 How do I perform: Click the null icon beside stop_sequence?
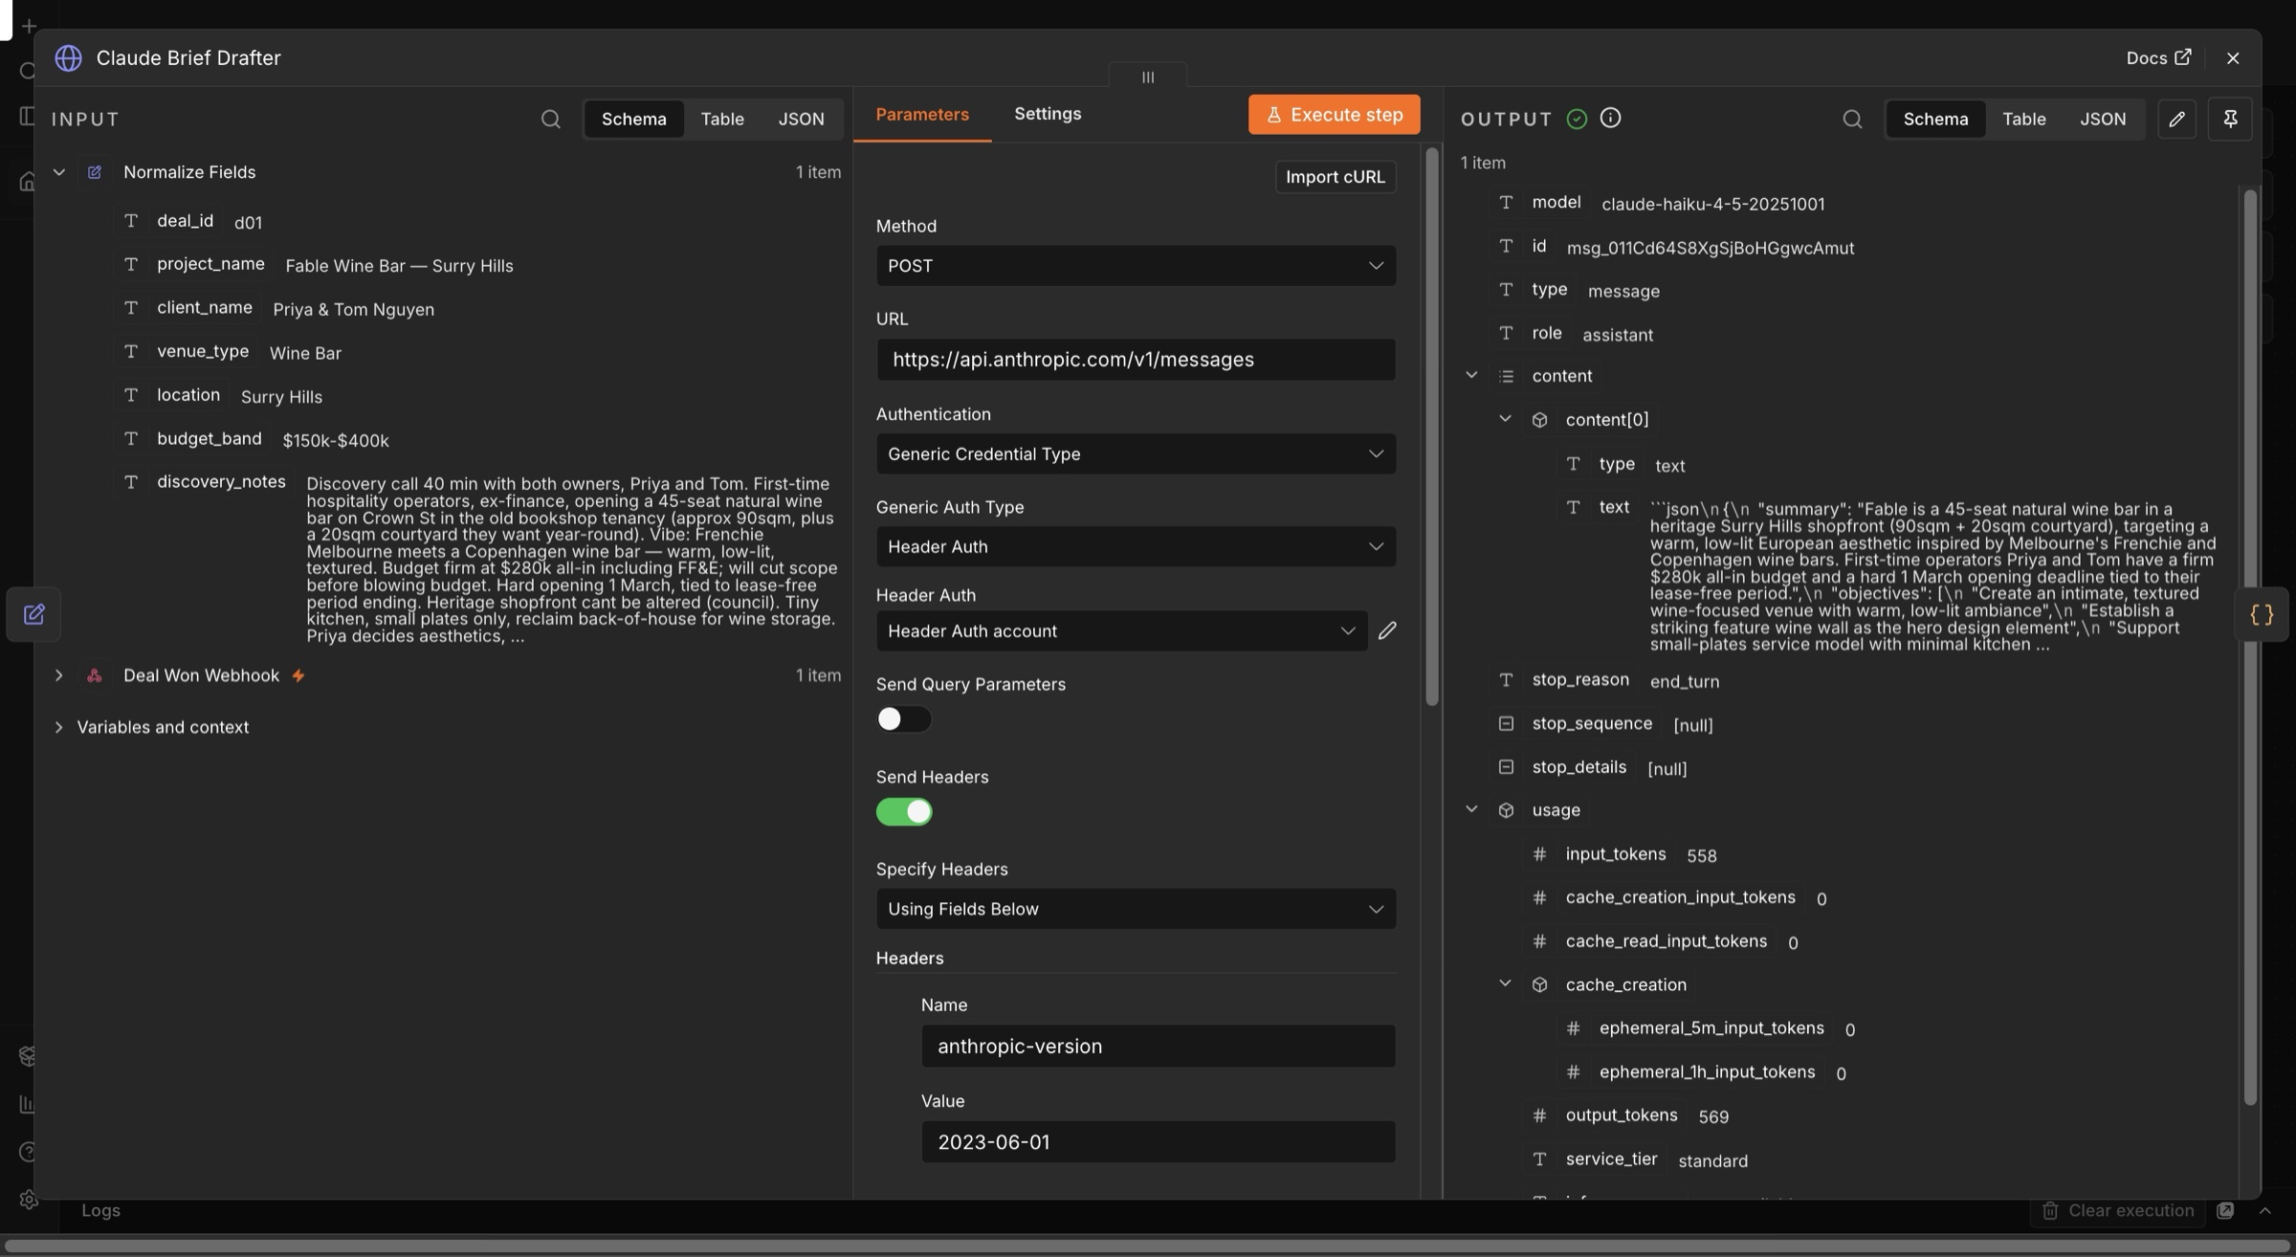click(1506, 723)
